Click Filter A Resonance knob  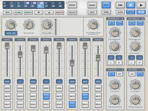click(115, 101)
